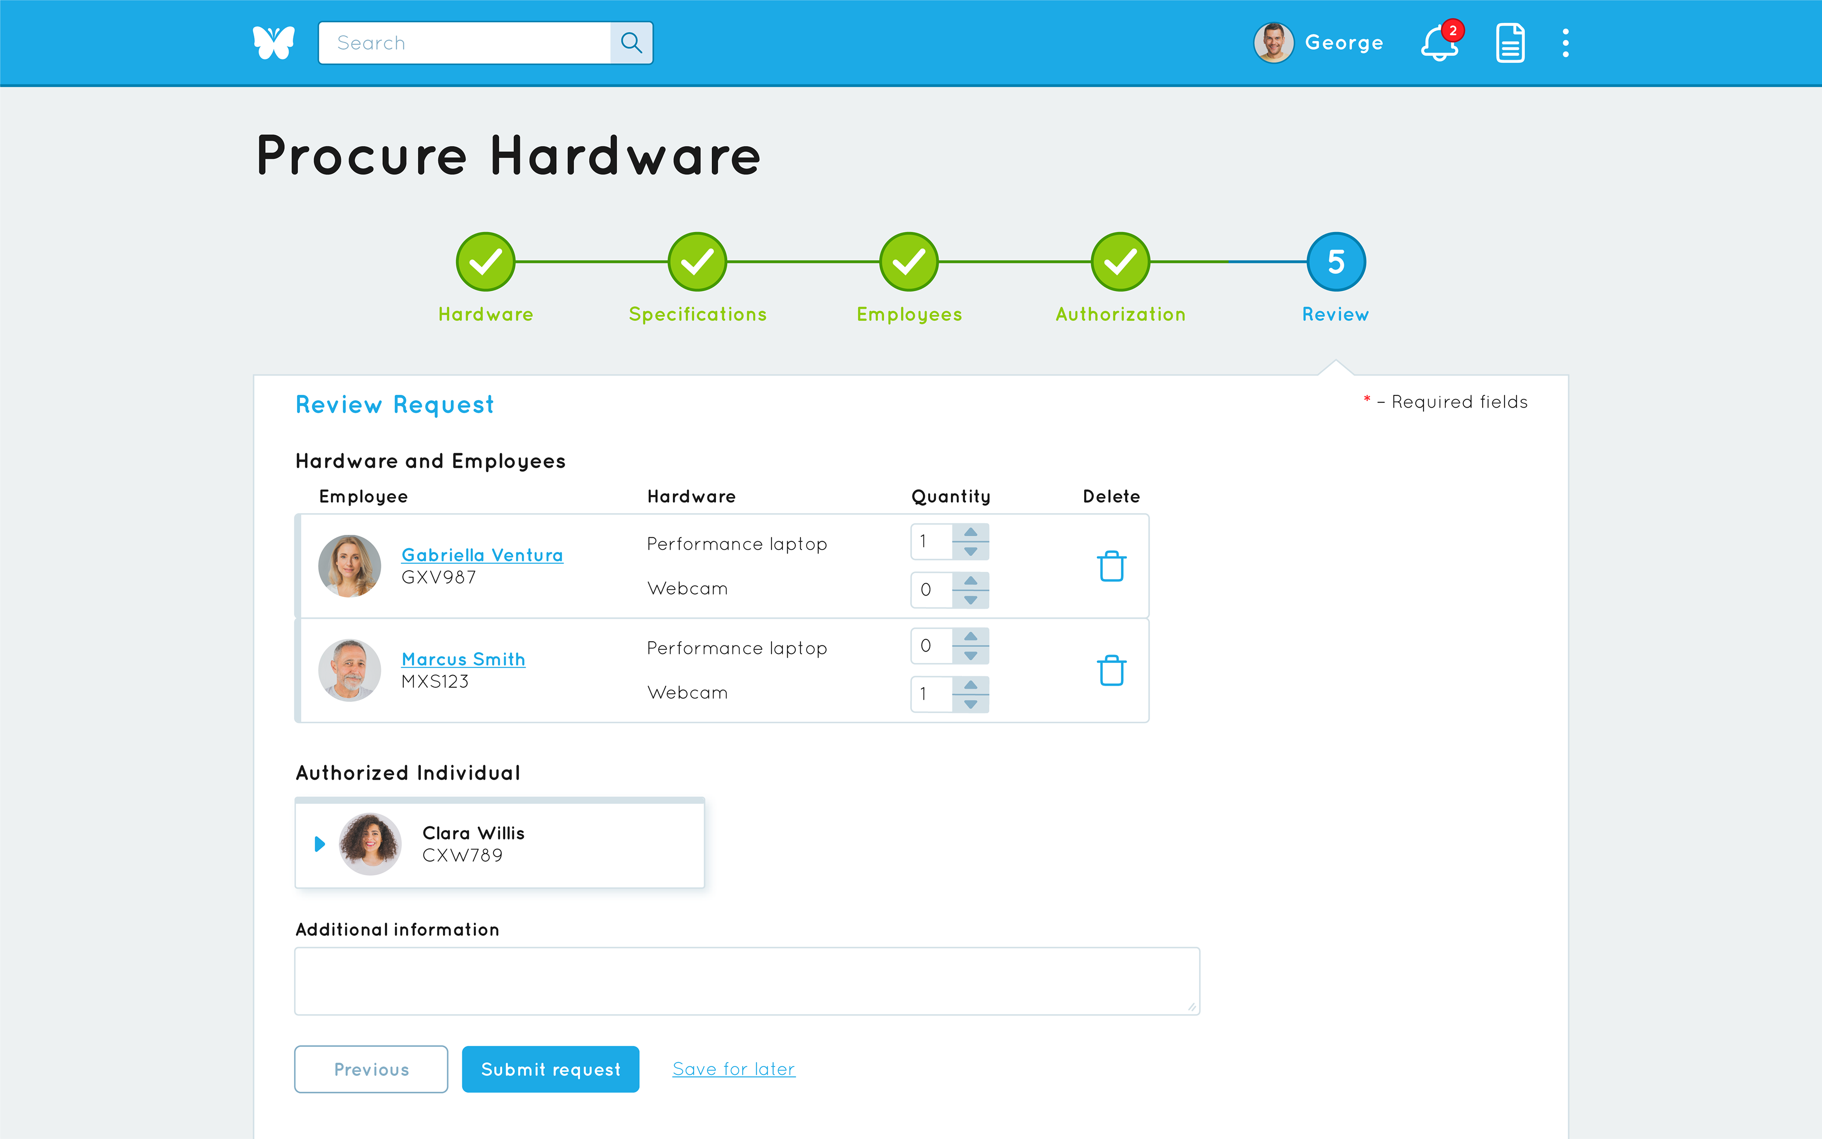Increase Gabriella's Webcam quantity
This screenshot has height=1139, width=1822.
(x=970, y=581)
